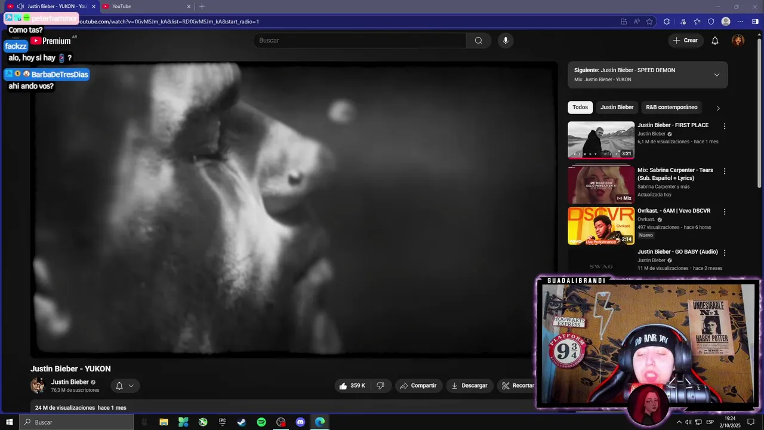
Task: Click the YUKON video player area
Action: (294, 209)
